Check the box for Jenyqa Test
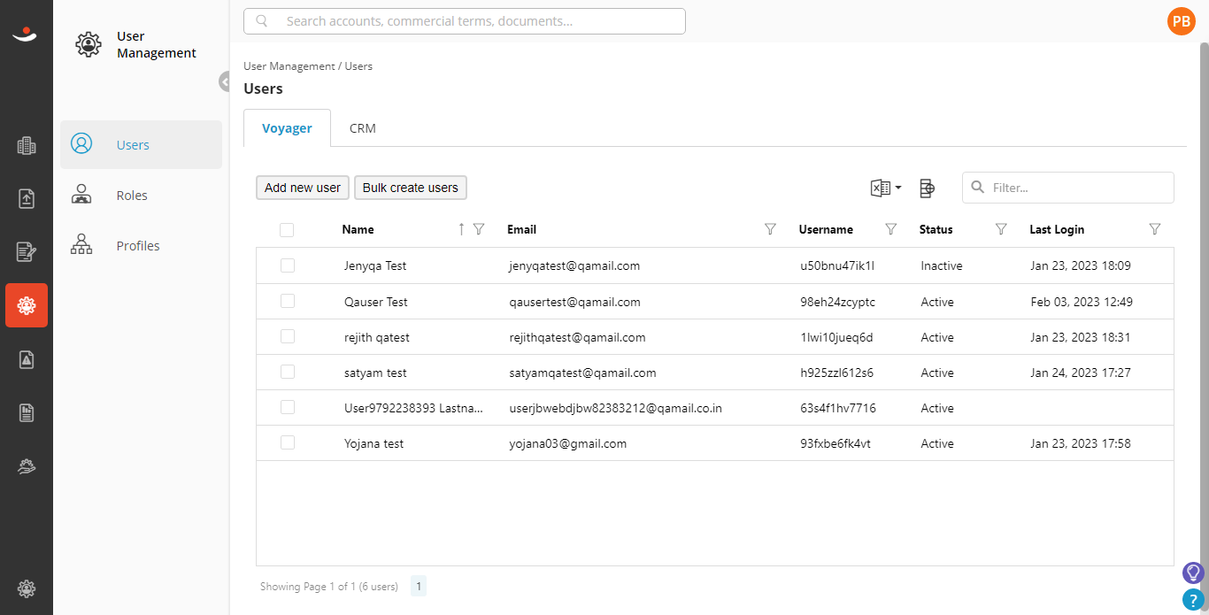Viewport: 1209px width, 615px height. point(288,265)
